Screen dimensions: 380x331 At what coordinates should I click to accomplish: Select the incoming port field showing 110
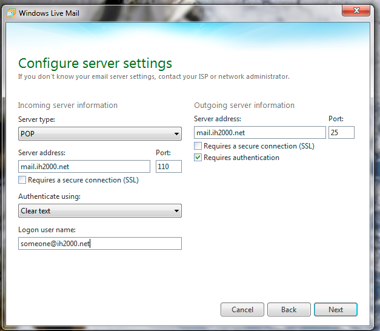click(x=168, y=167)
